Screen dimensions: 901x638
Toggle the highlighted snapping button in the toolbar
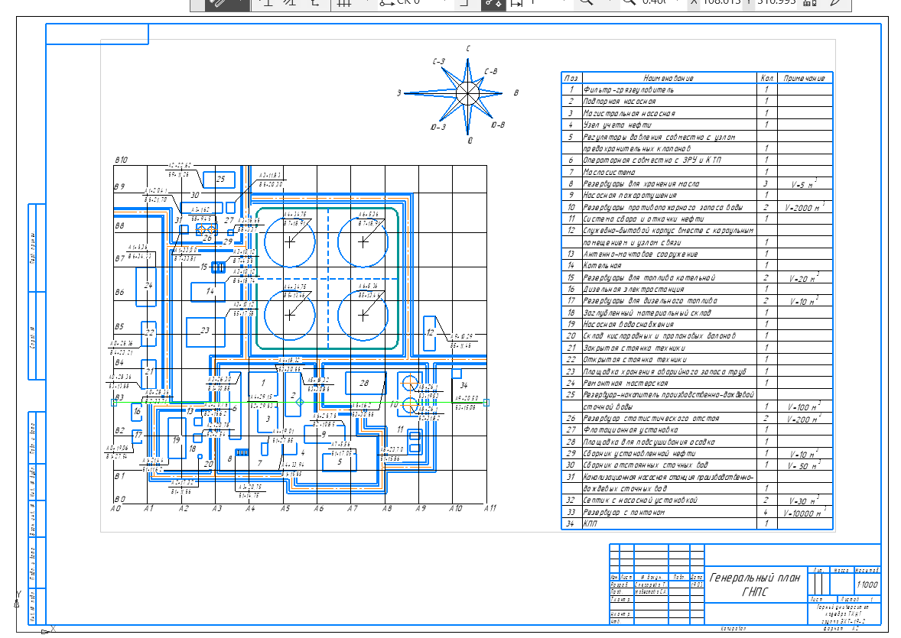click(493, 4)
